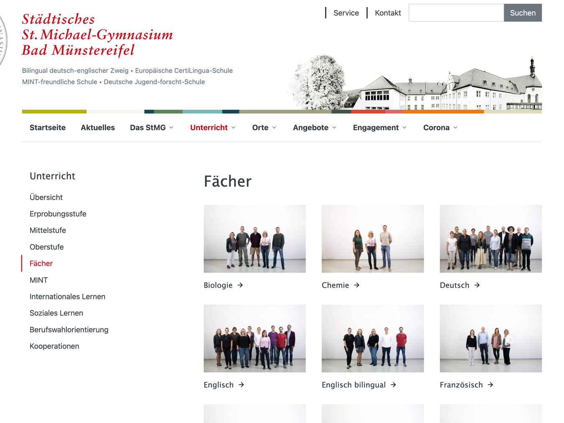
Task: Click the arrow icon next to Chemie
Action: (357, 285)
